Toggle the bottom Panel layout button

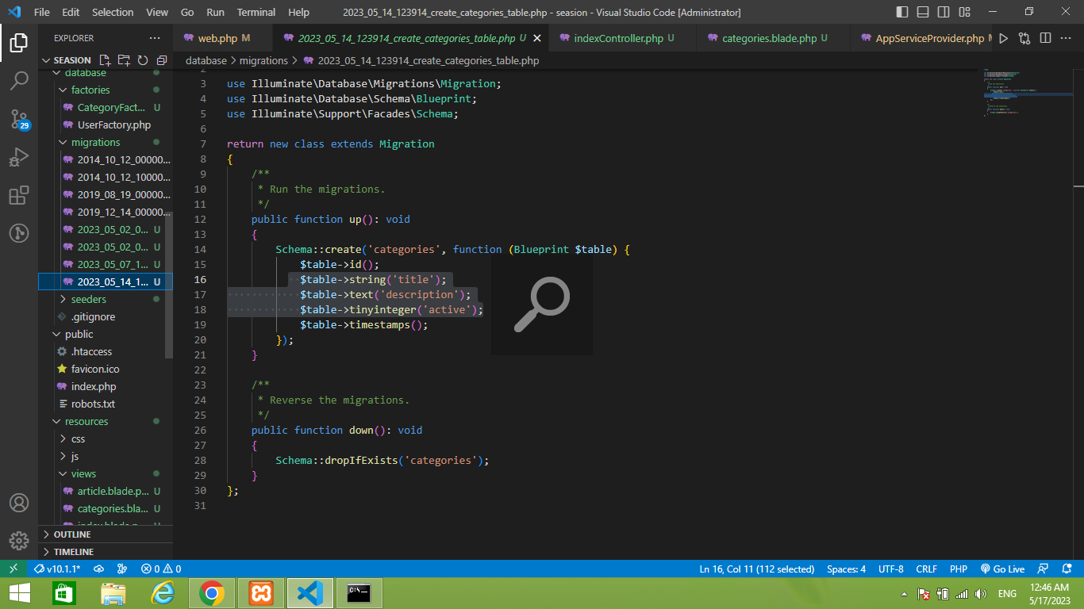923,12
